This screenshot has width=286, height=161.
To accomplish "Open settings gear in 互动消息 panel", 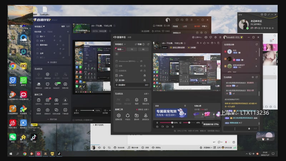I will pyautogui.click(x=253, y=77).
